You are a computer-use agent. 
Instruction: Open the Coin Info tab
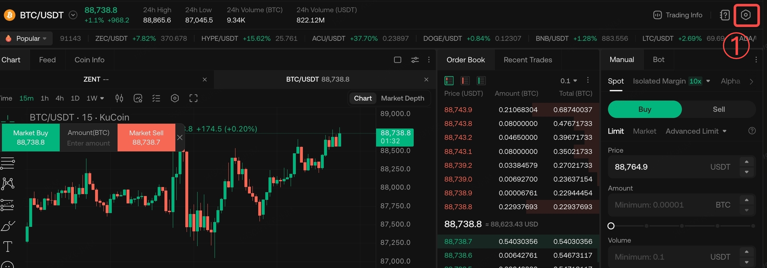pos(89,60)
